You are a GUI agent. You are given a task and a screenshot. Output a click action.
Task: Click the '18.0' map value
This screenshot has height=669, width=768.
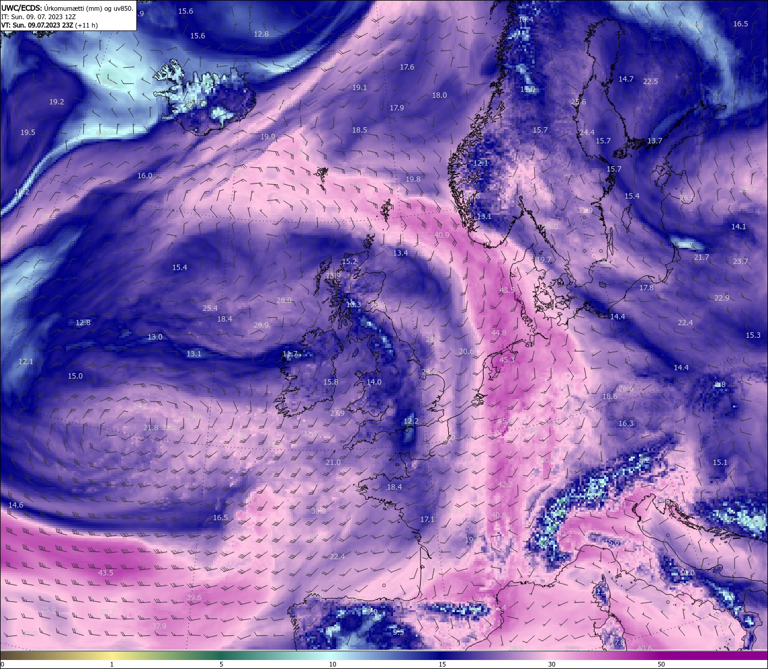439,95
